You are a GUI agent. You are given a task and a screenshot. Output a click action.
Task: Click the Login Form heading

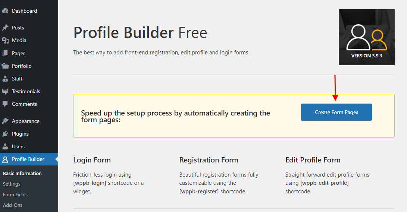pyautogui.click(x=92, y=160)
